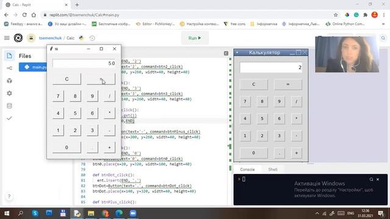Expand the hidden bookmarks chevron
Image resolution: width=390 pixels, height=219 pixels.
383,24
